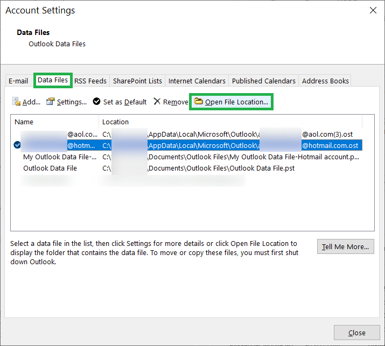Switch to the Published Calendars tab
385x346 pixels.
pos(264,81)
